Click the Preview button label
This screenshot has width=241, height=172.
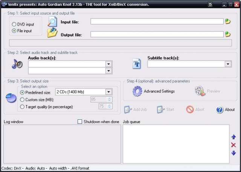pos(214,91)
